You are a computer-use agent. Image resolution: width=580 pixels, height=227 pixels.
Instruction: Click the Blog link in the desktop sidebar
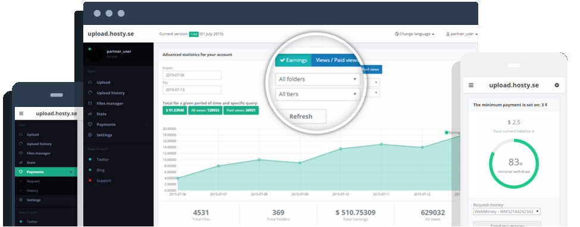click(x=101, y=170)
